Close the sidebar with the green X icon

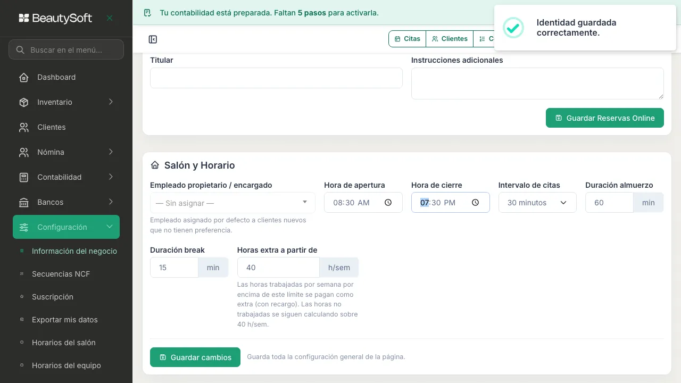(x=110, y=18)
